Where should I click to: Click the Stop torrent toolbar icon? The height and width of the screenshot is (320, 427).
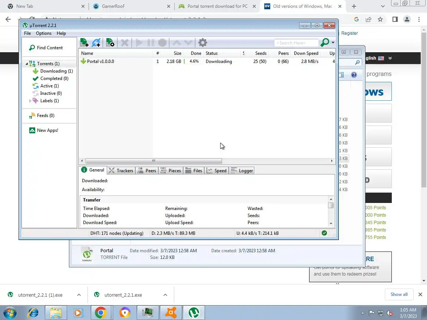[162, 43]
